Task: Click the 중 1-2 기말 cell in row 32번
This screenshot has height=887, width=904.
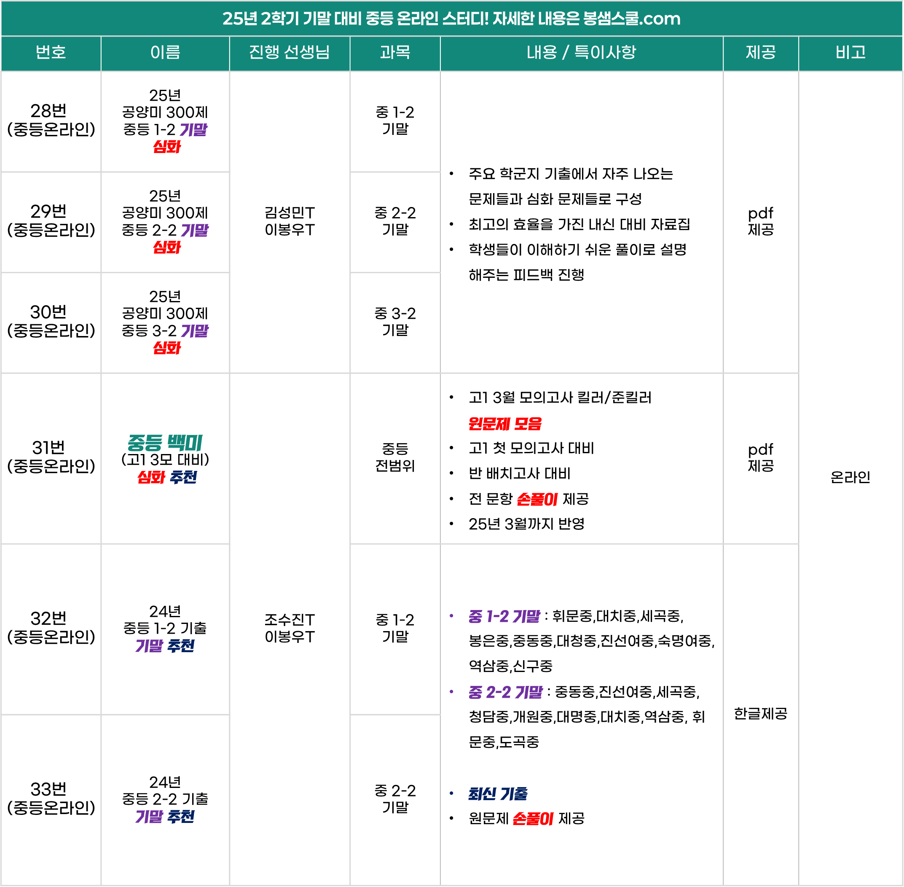Action: pos(395,629)
